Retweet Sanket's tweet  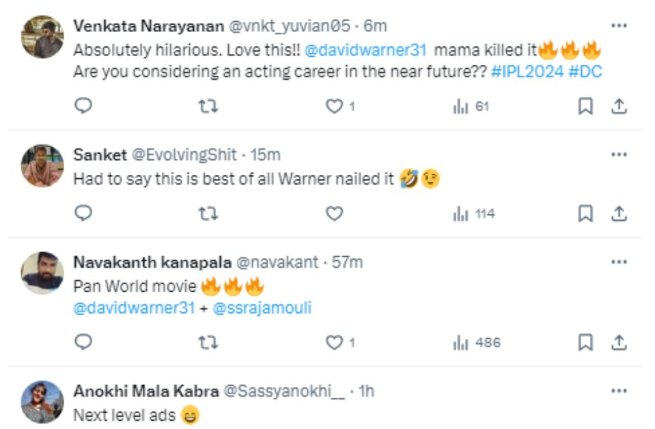(208, 214)
